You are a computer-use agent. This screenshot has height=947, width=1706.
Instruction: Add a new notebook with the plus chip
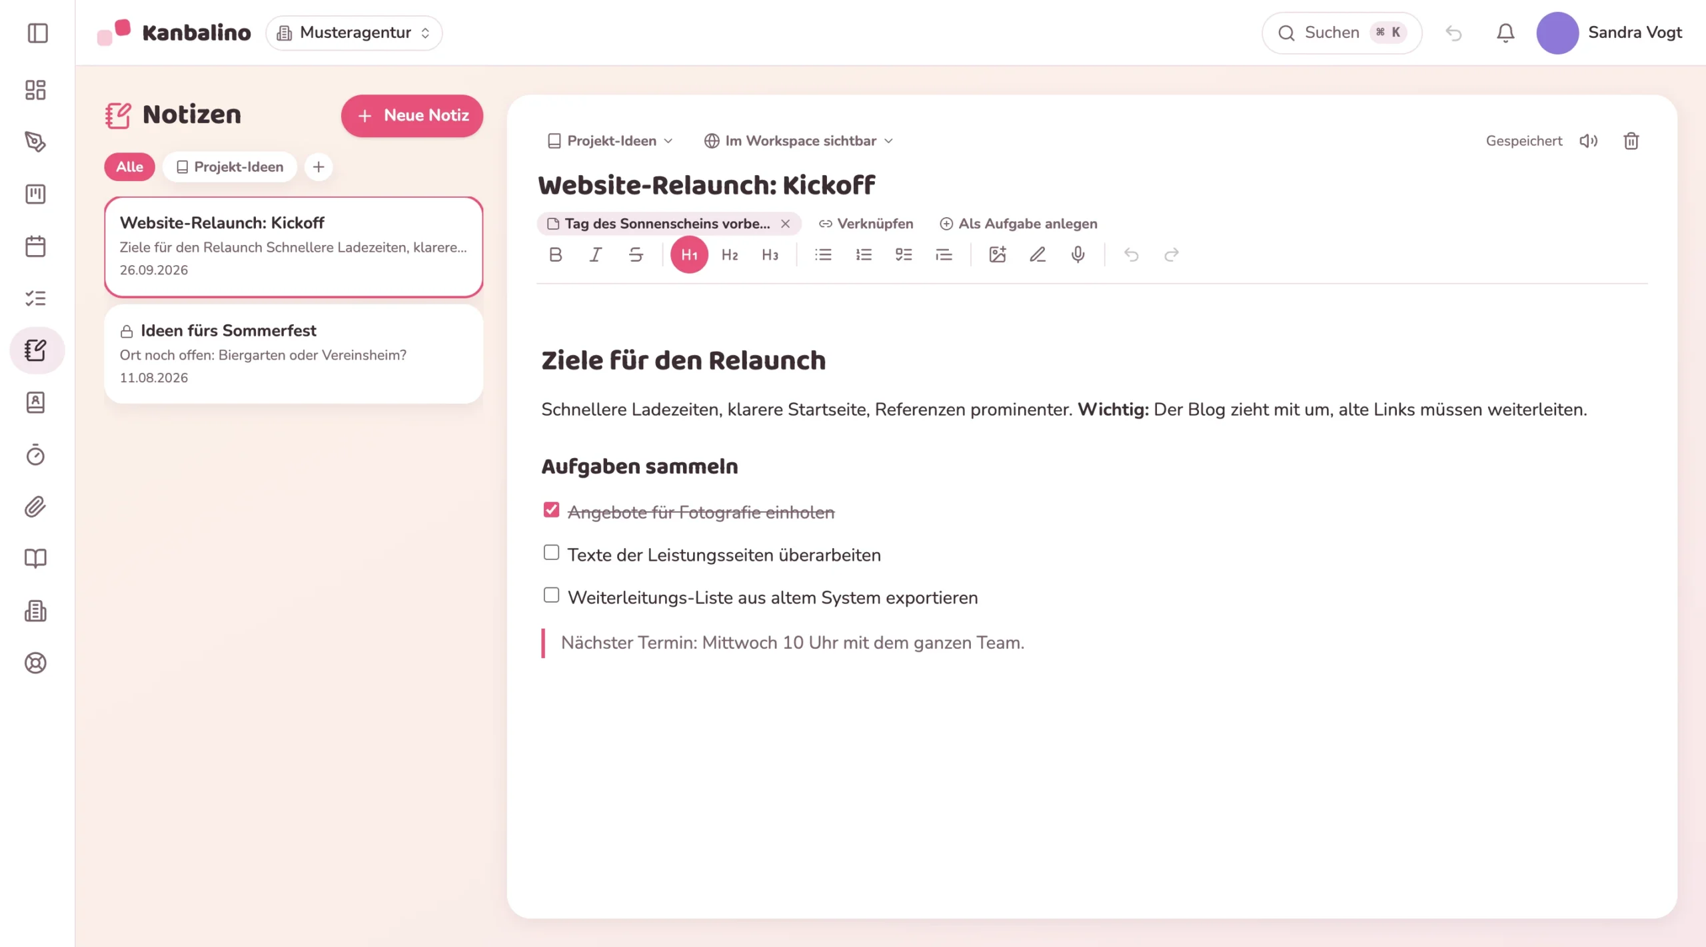[319, 166]
